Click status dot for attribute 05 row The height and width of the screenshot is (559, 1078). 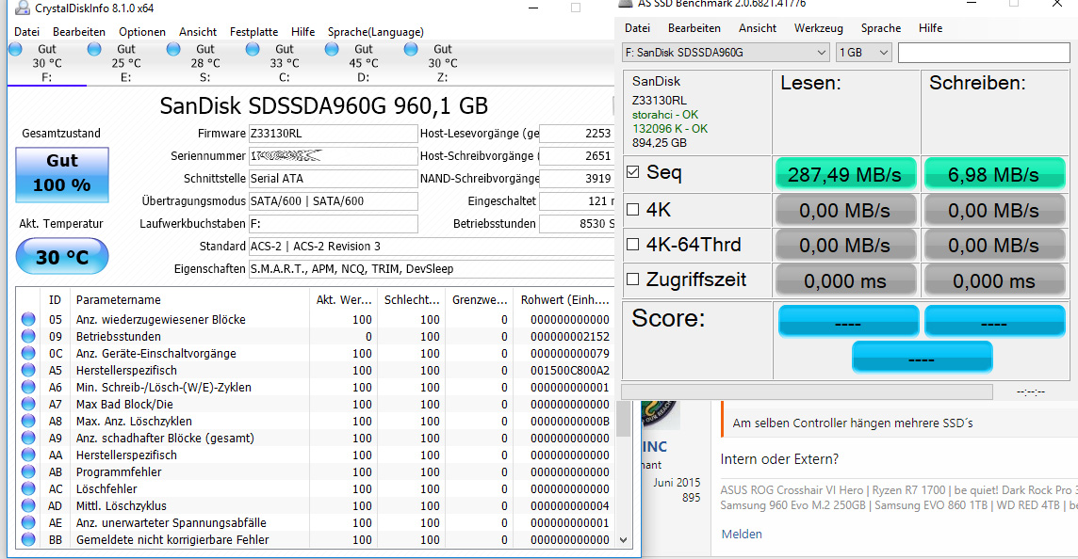[28, 319]
